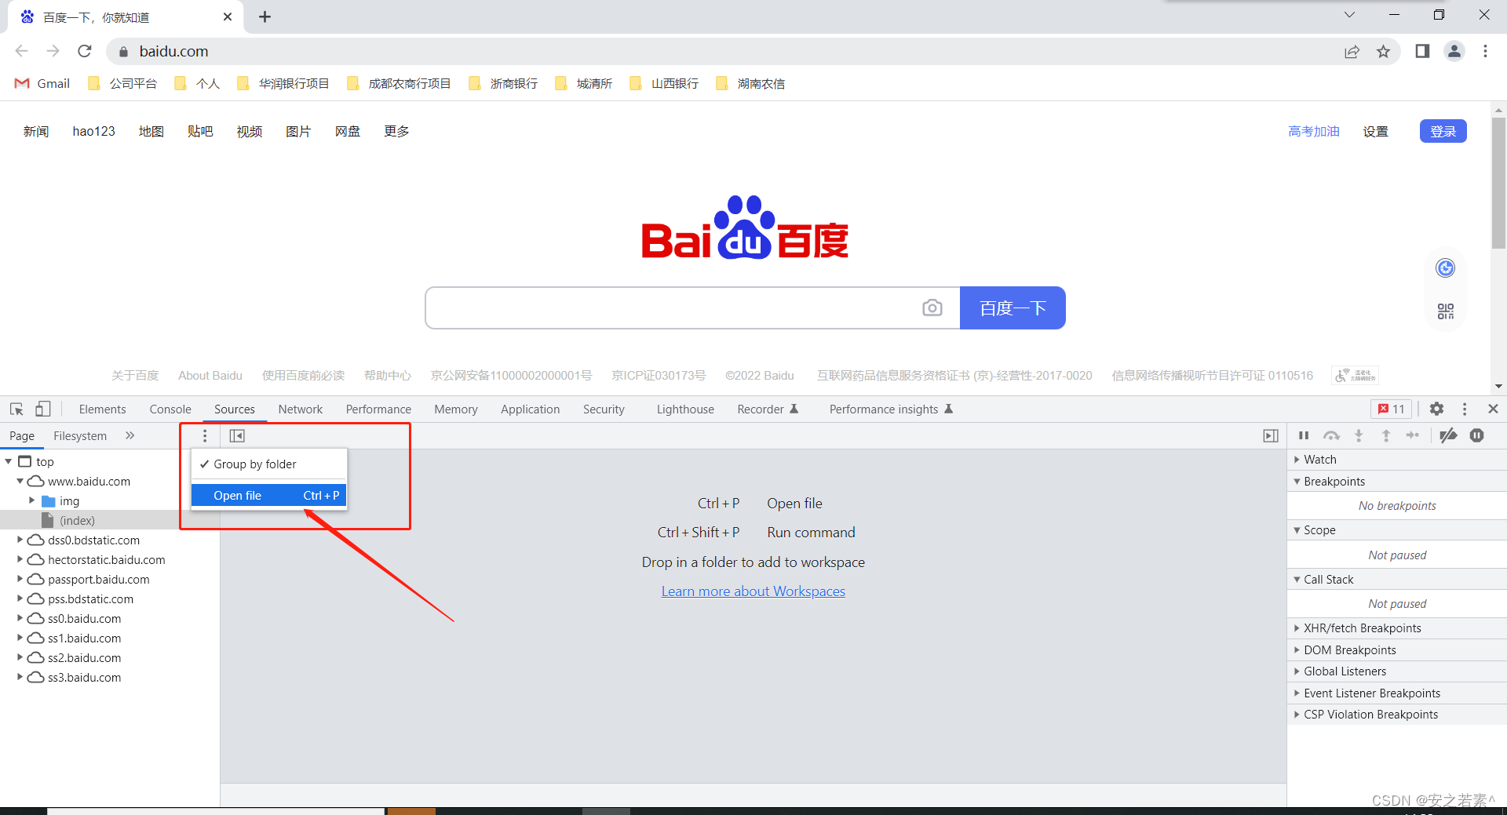Collapse the top frame tree node
Screen dimensions: 1507x815
click(x=9, y=462)
